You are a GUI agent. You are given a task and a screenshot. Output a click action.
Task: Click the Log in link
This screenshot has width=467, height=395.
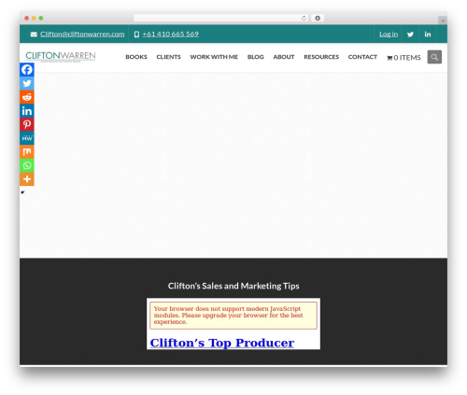[x=389, y=35]
